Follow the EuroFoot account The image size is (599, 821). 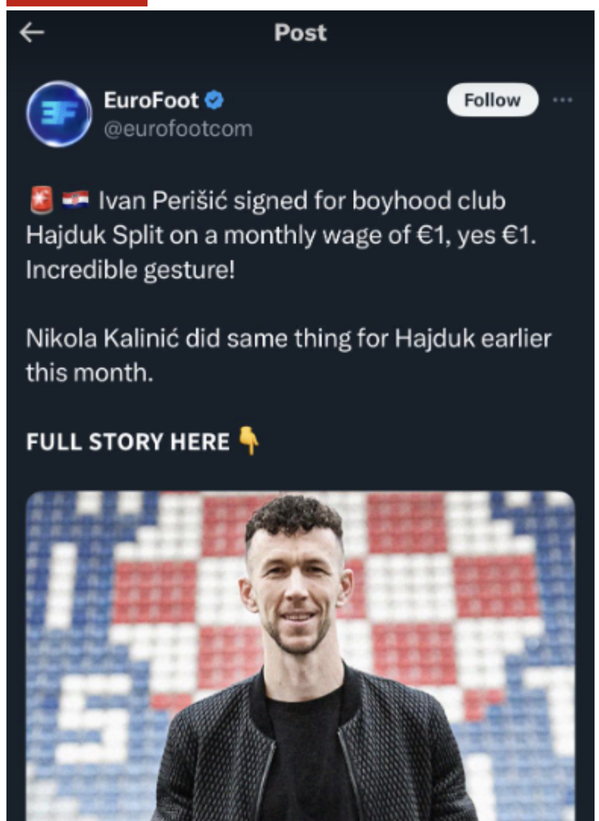click(493, 100)
